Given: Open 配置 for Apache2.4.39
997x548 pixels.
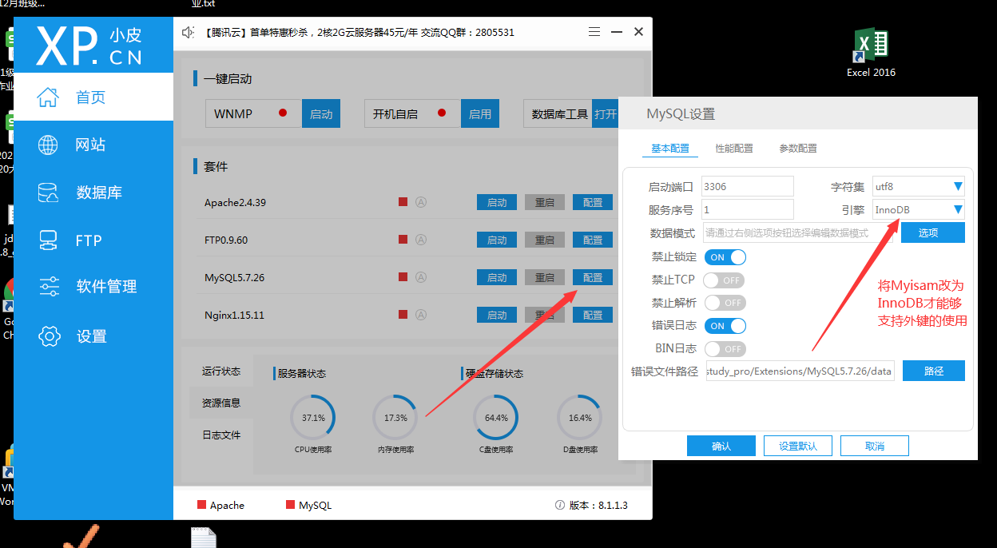Looking at the screenshot, I should pos(593,202).
